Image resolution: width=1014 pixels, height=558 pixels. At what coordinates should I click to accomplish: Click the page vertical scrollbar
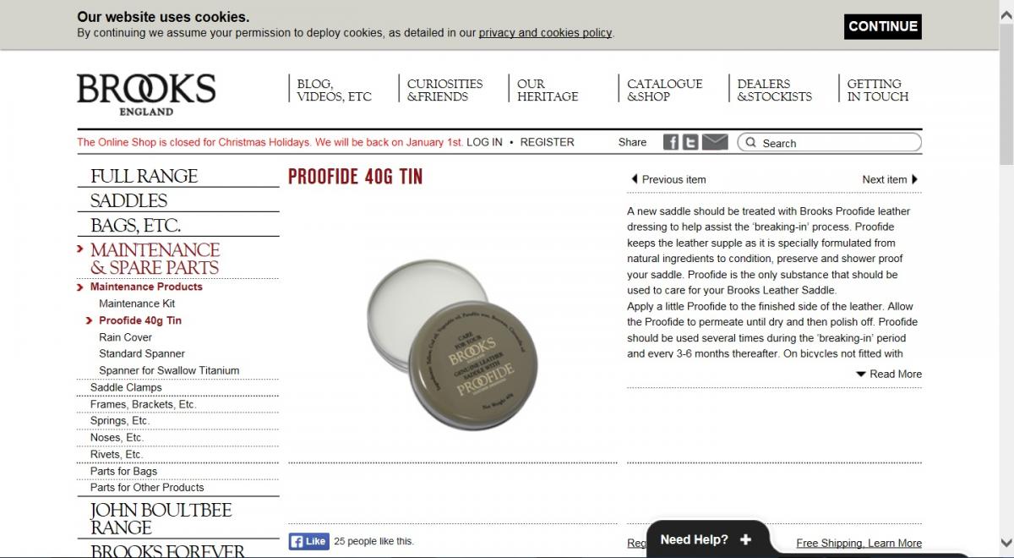[1006, 279]
